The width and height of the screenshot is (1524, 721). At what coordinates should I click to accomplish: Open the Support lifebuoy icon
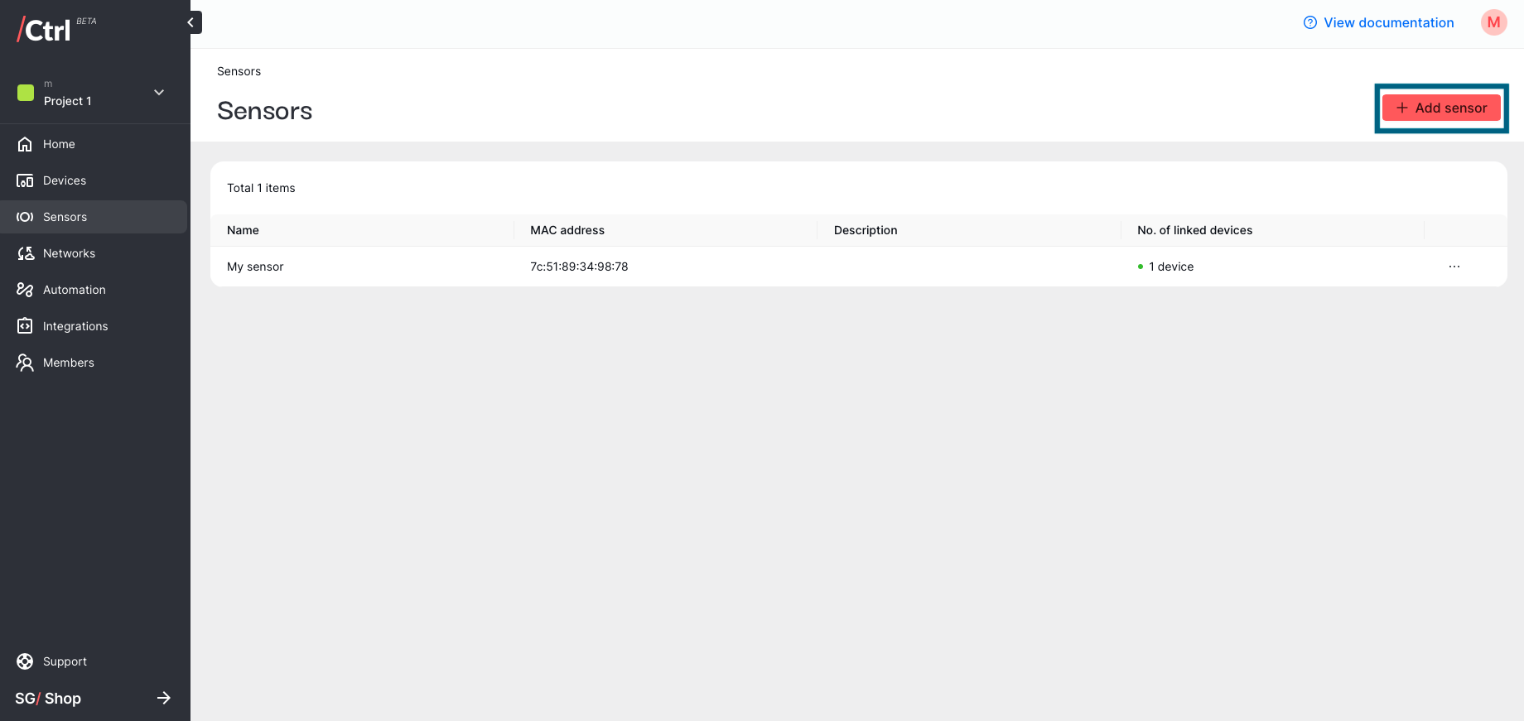25,661
